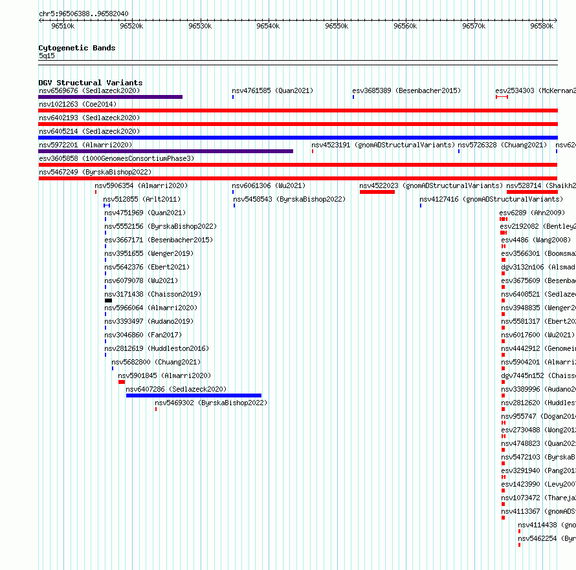
Task: Click nsv4761585 (Quan2021) label
Action: (x=272, y=90)
